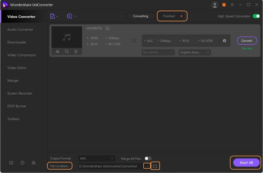The height and width of the screenshot is (173, 263).
Task: Open the English-Adva... audio track dropdown
Action: pyautogui.click(x=195, y=52)
